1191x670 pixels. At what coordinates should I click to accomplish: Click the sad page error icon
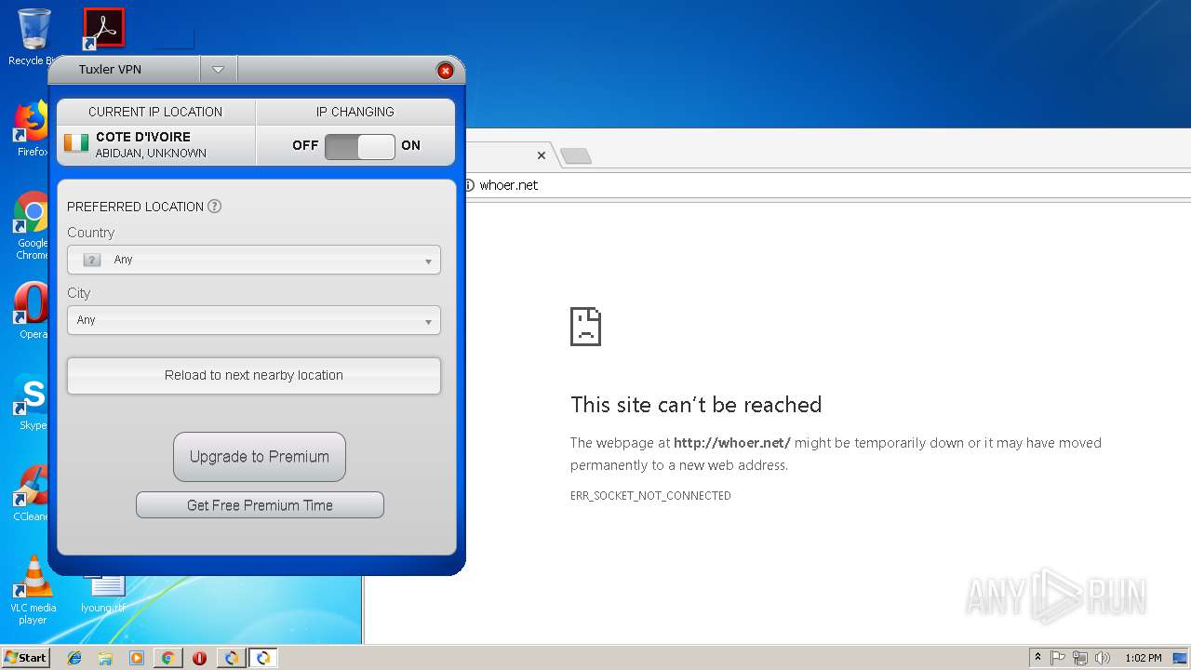586,327
